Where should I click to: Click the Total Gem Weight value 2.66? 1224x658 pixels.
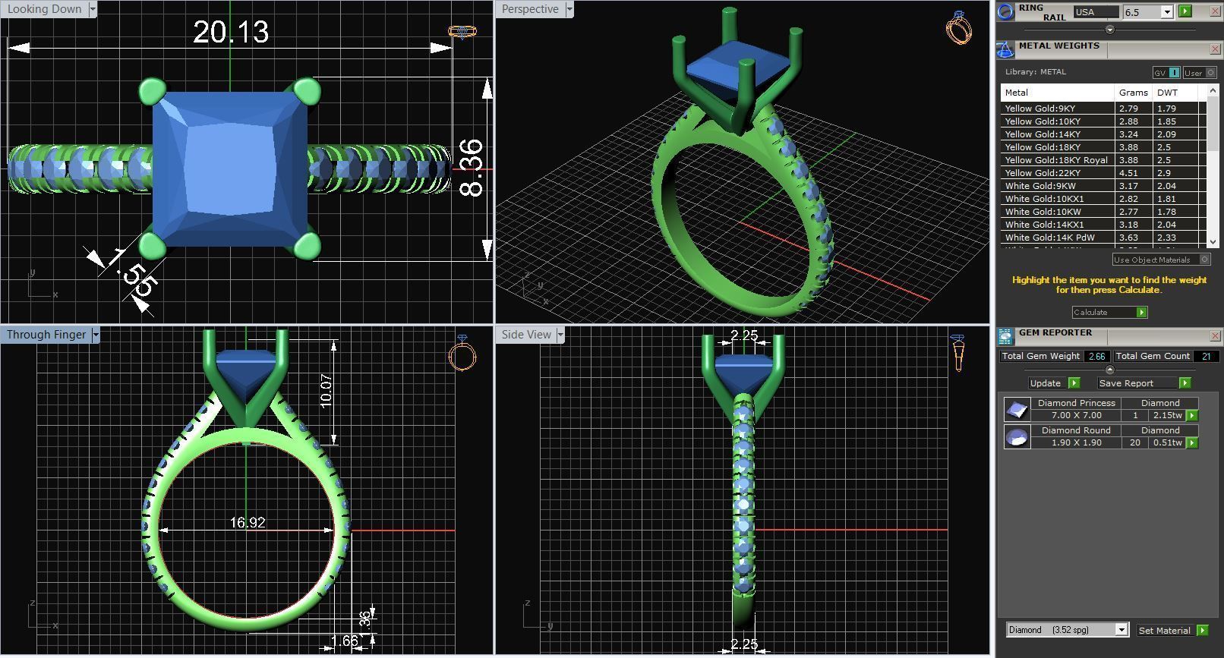tap(1096, 356)
